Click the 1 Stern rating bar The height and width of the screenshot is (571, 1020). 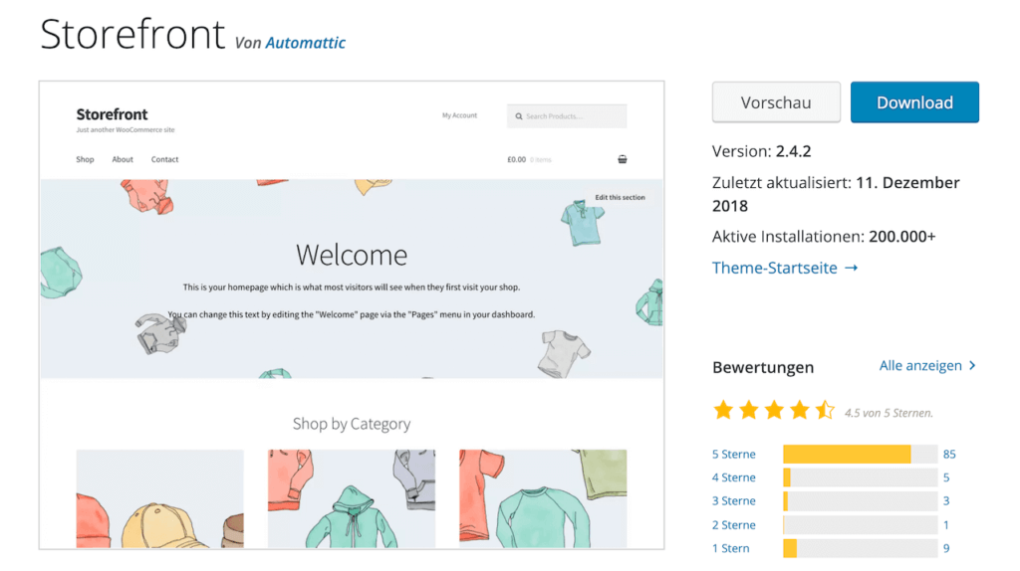click(x=860, y=548)
